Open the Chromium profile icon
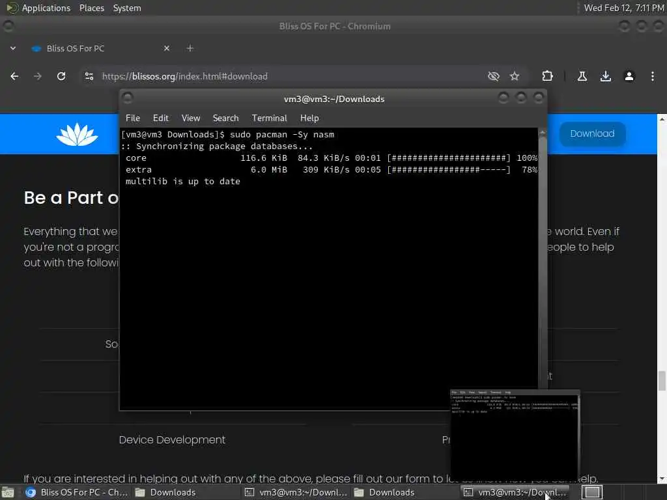 click(x=629, y=76)
